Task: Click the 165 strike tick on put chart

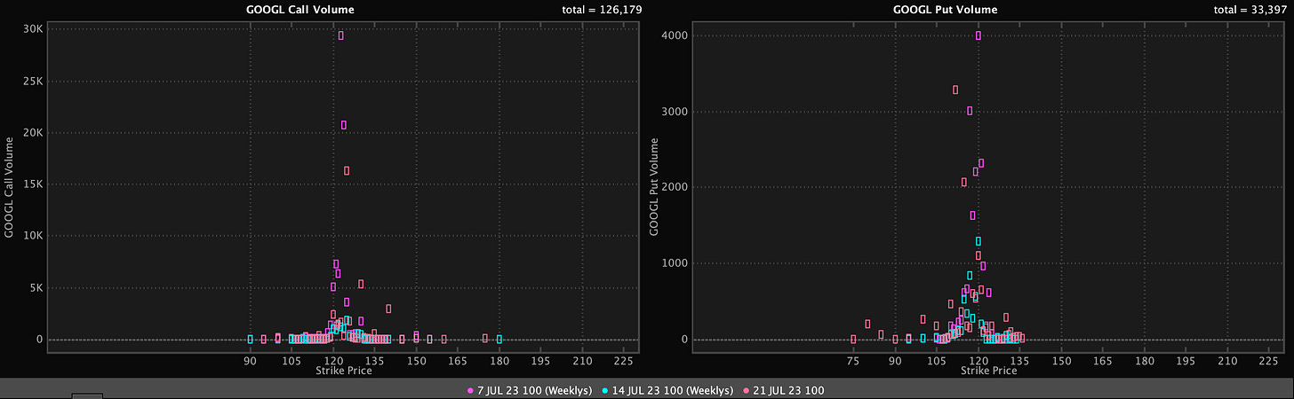Action: click(1103, 361)
